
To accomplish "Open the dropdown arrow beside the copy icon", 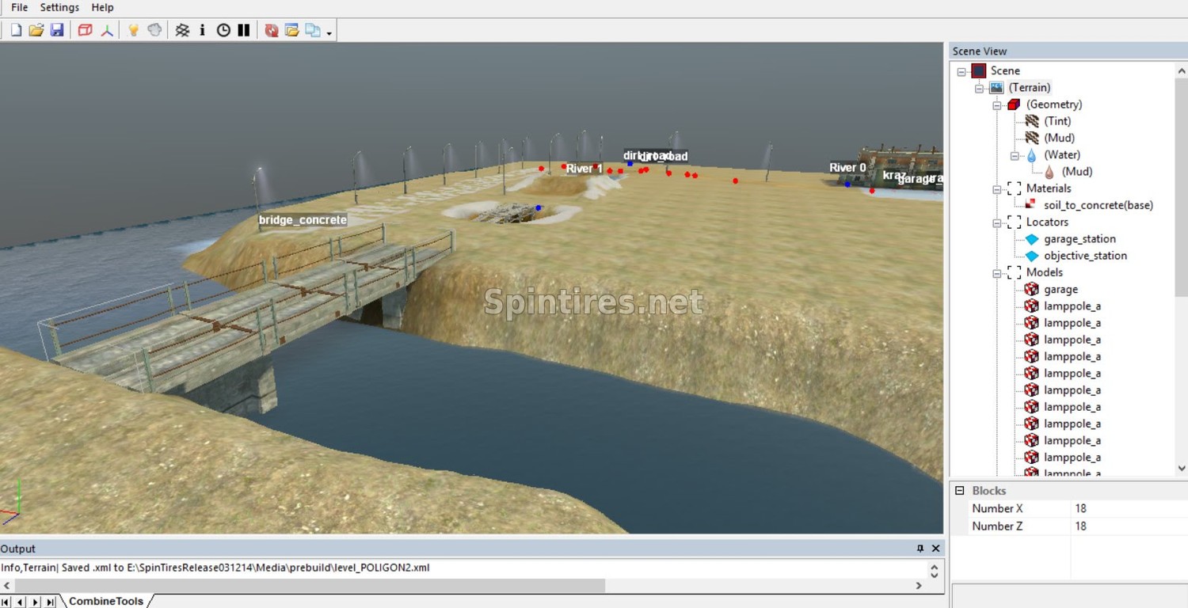I will 329,32.
